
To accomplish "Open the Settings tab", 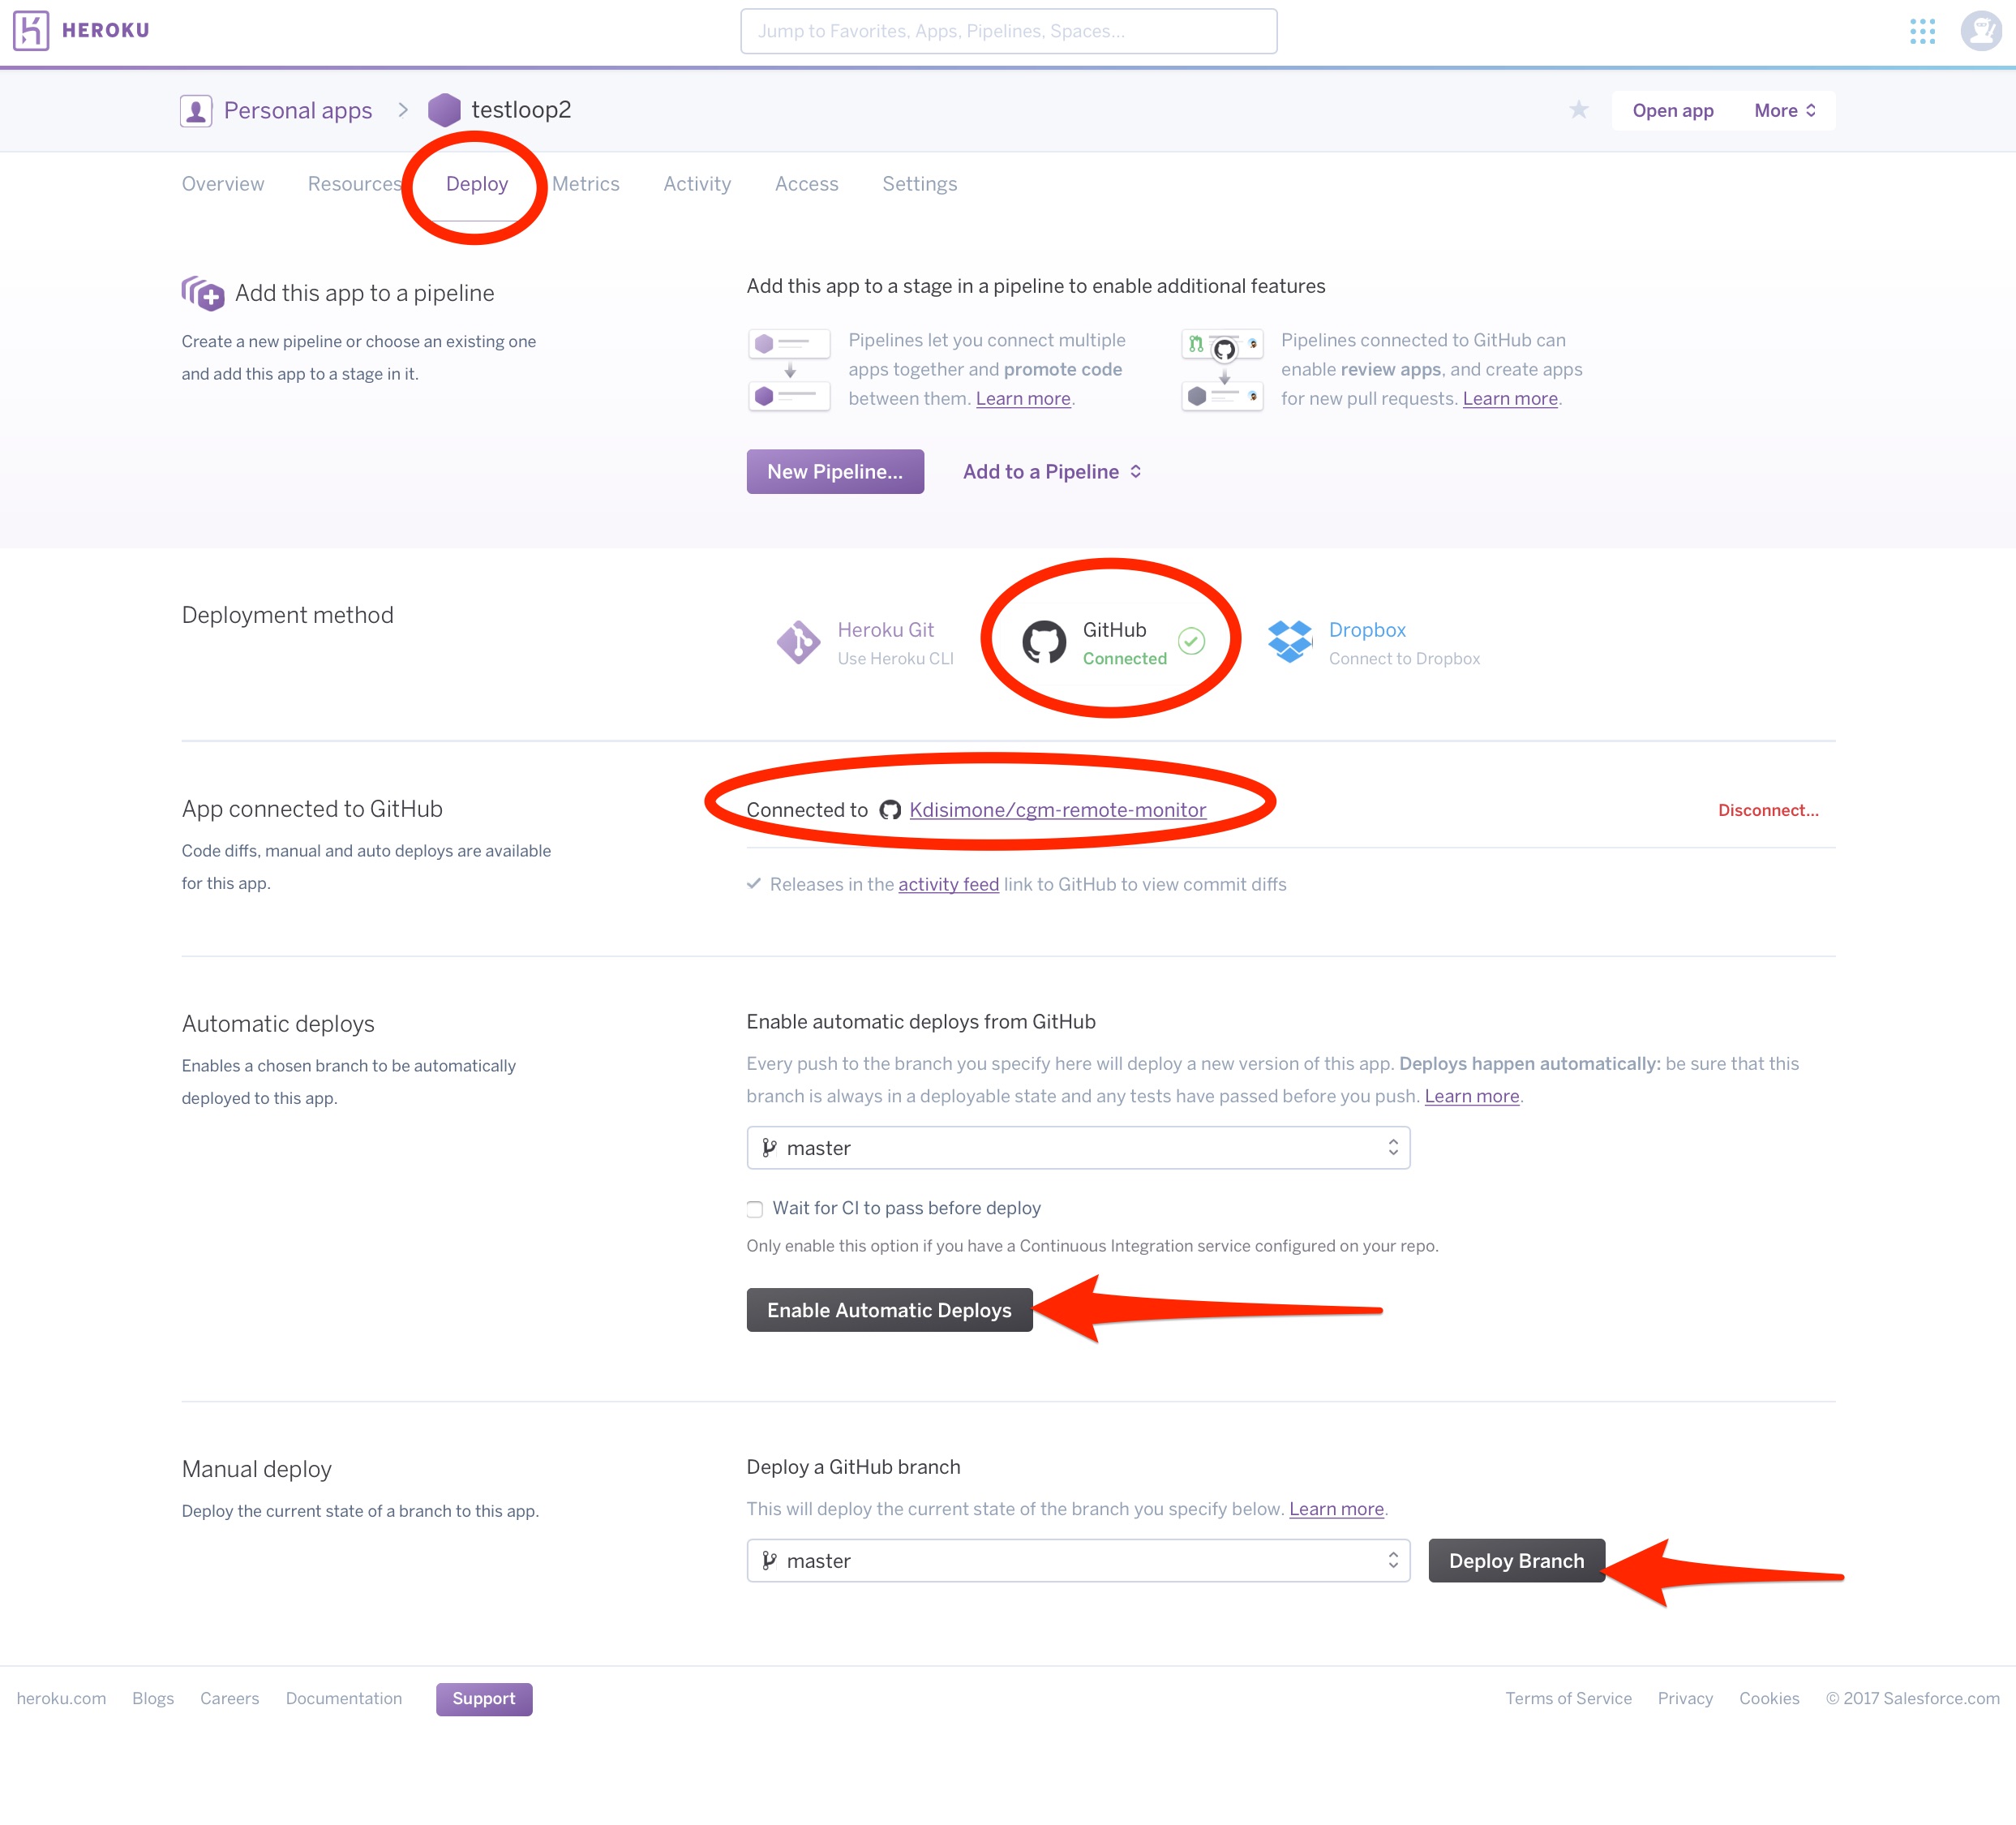I will tap(920, 184).
